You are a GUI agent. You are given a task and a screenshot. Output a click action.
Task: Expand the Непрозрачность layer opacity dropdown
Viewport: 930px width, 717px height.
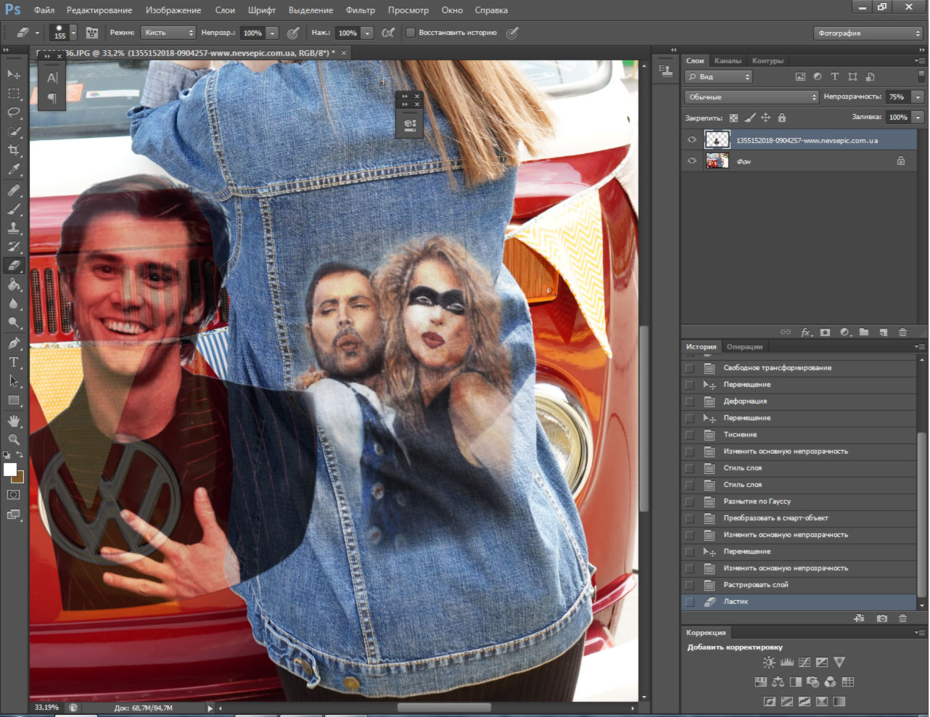click(918, 97)
